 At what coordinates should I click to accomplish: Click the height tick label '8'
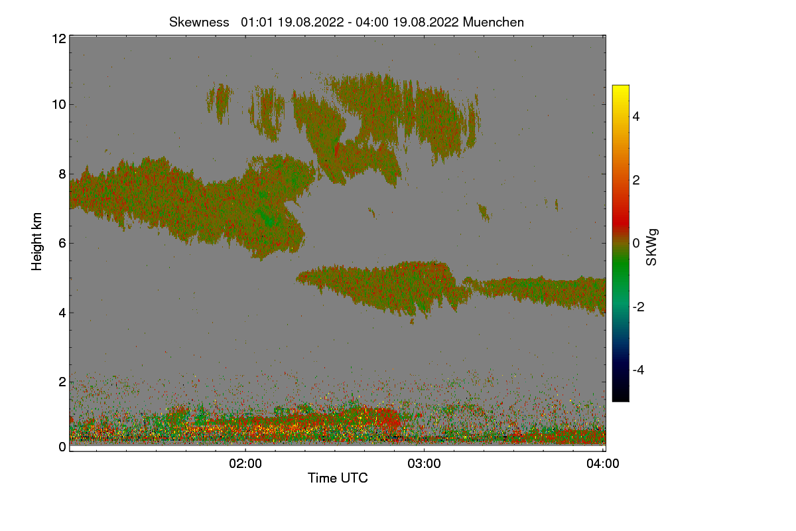click(x=62, y=174)
